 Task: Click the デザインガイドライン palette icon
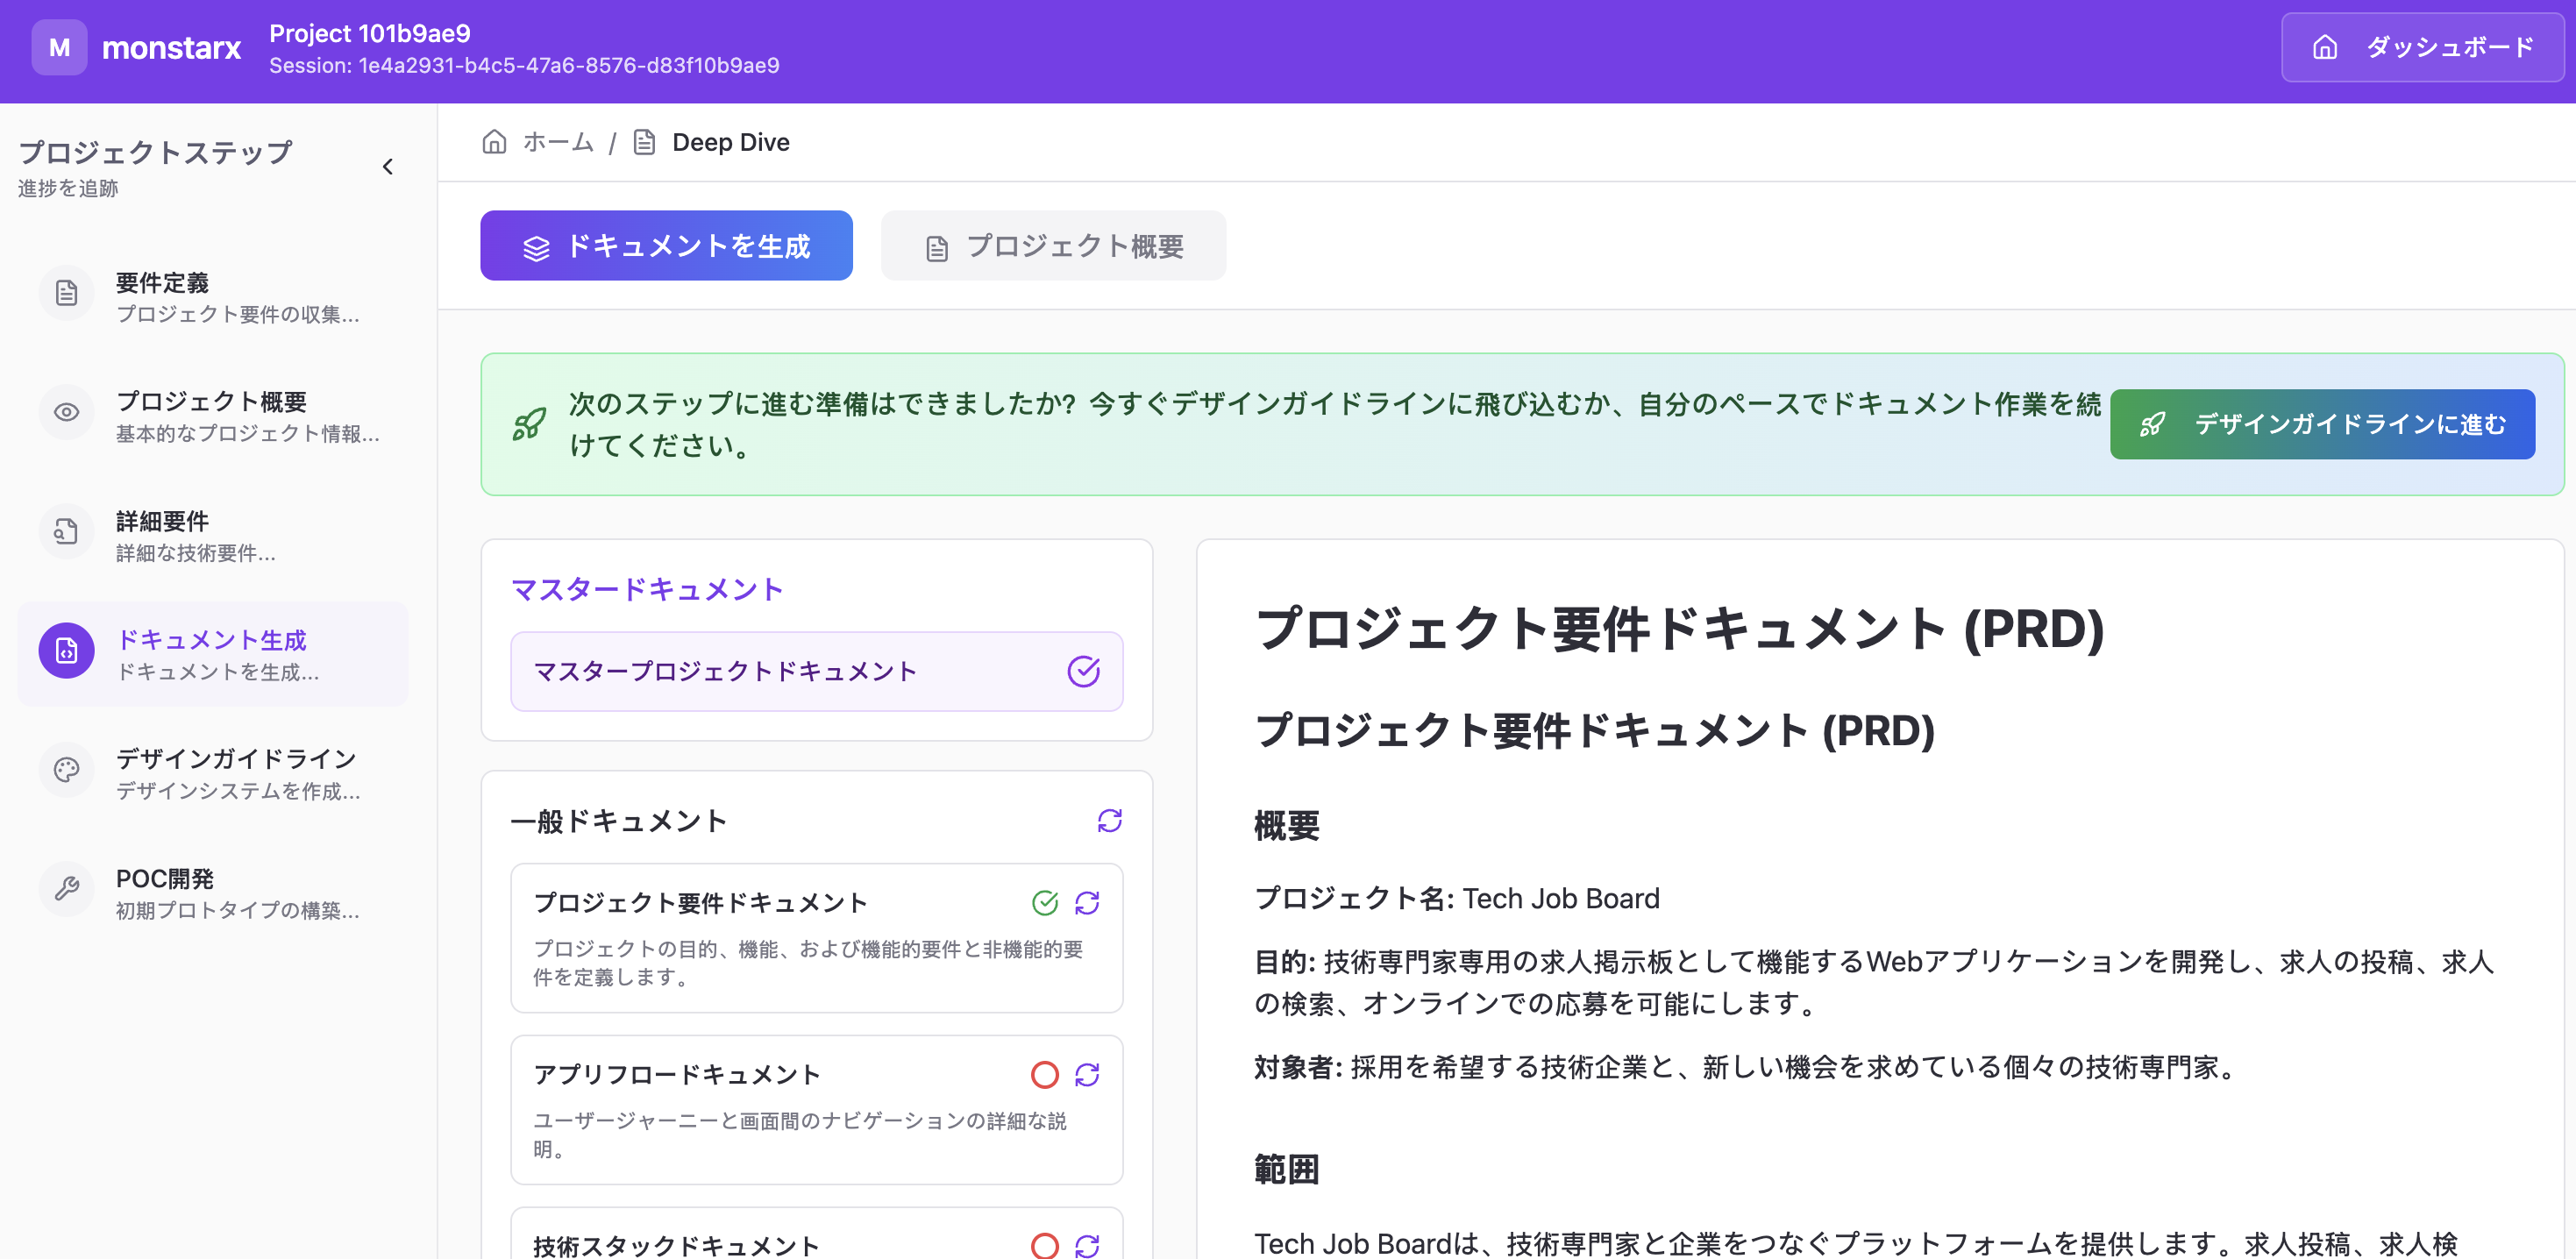[66, 769]
